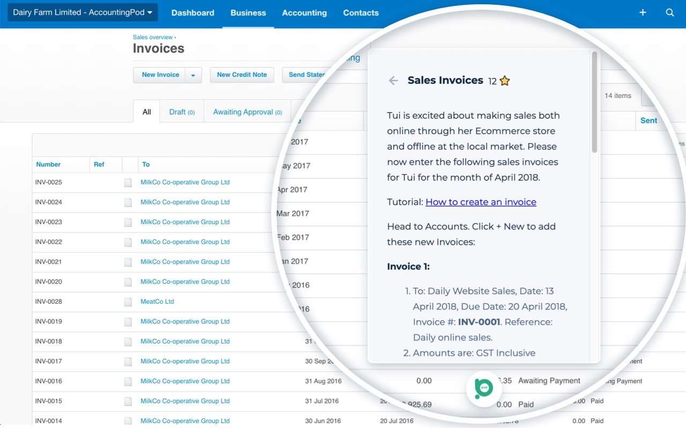Click the 30 Jun 2016 date cell
Screen dimensions: 686x428
(x=323, y=421)
